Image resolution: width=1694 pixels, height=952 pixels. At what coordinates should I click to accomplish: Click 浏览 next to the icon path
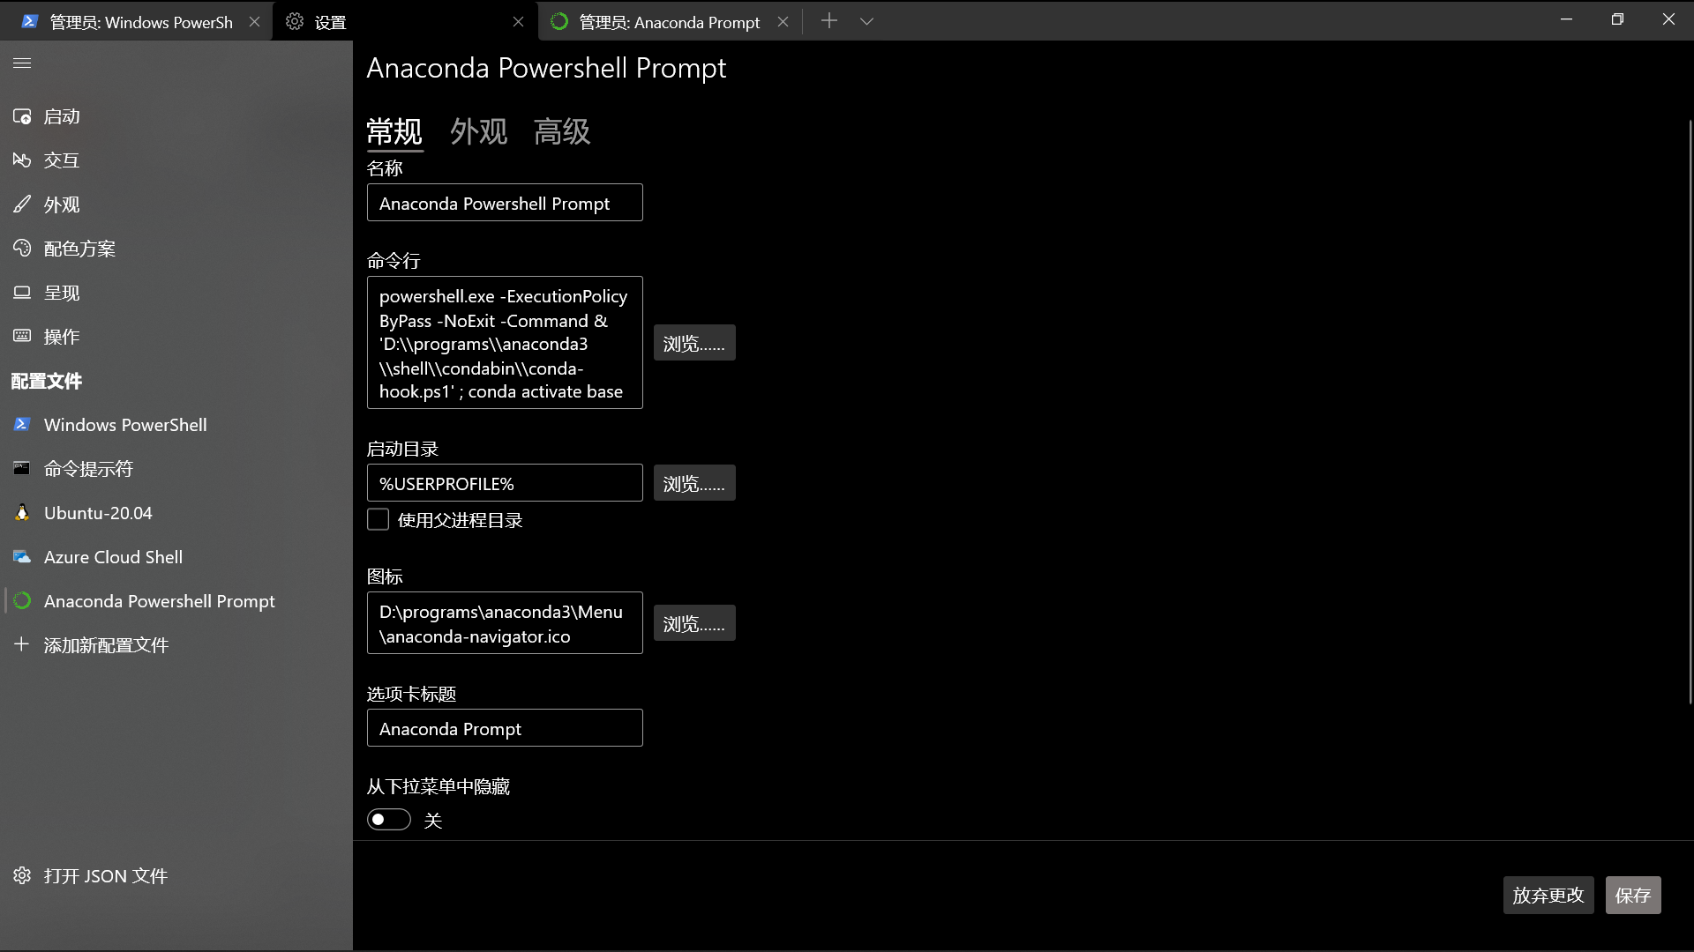point(693,623)
